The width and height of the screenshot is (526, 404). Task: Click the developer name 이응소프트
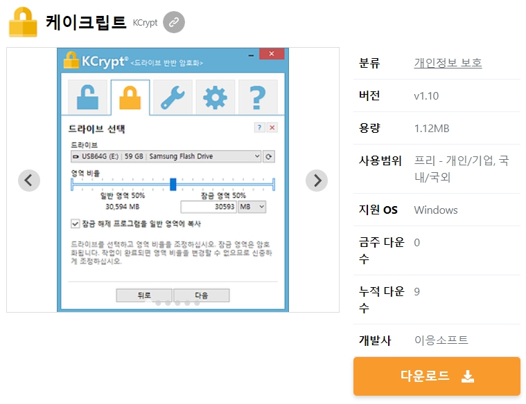point(441,340)
